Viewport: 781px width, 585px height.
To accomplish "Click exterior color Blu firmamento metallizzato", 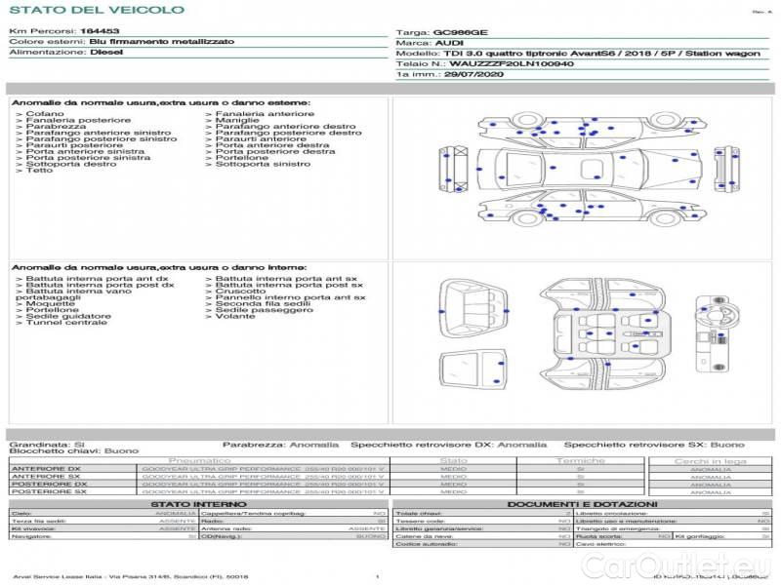I will pyautogui.click(x=161, y=42).
